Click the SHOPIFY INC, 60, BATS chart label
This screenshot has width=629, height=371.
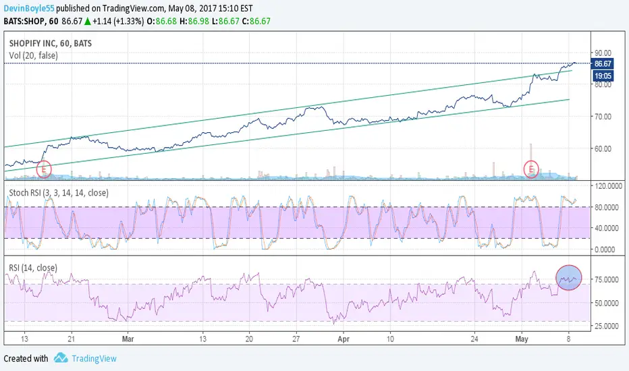pos(50,43)
